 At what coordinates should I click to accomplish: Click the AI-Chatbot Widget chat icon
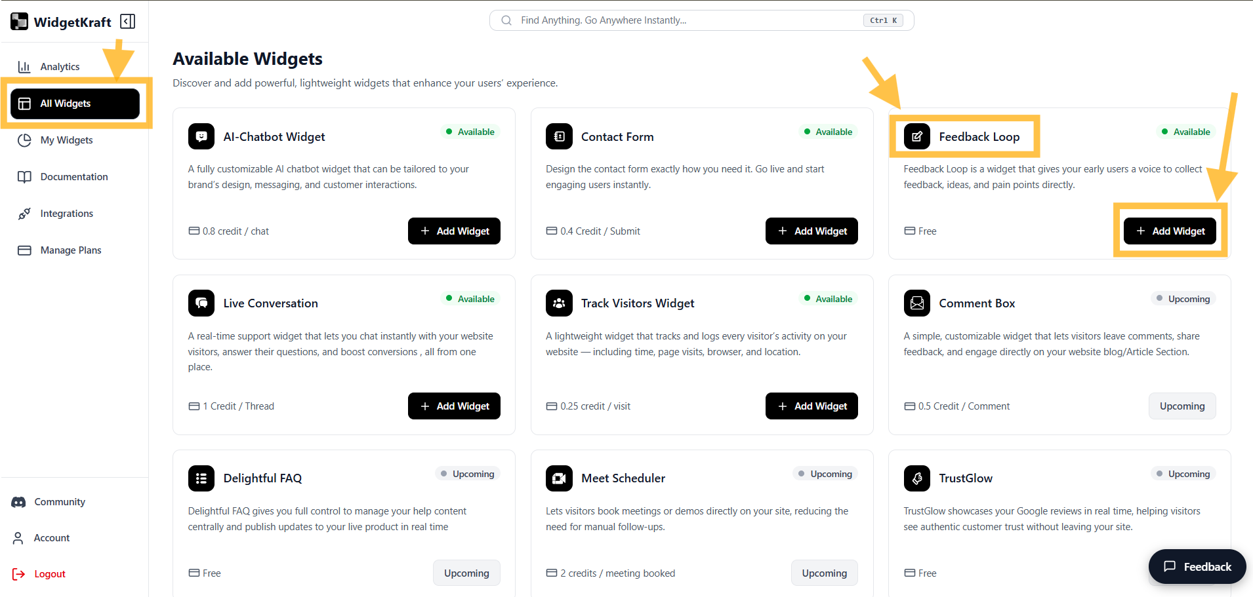pos(201,136)
